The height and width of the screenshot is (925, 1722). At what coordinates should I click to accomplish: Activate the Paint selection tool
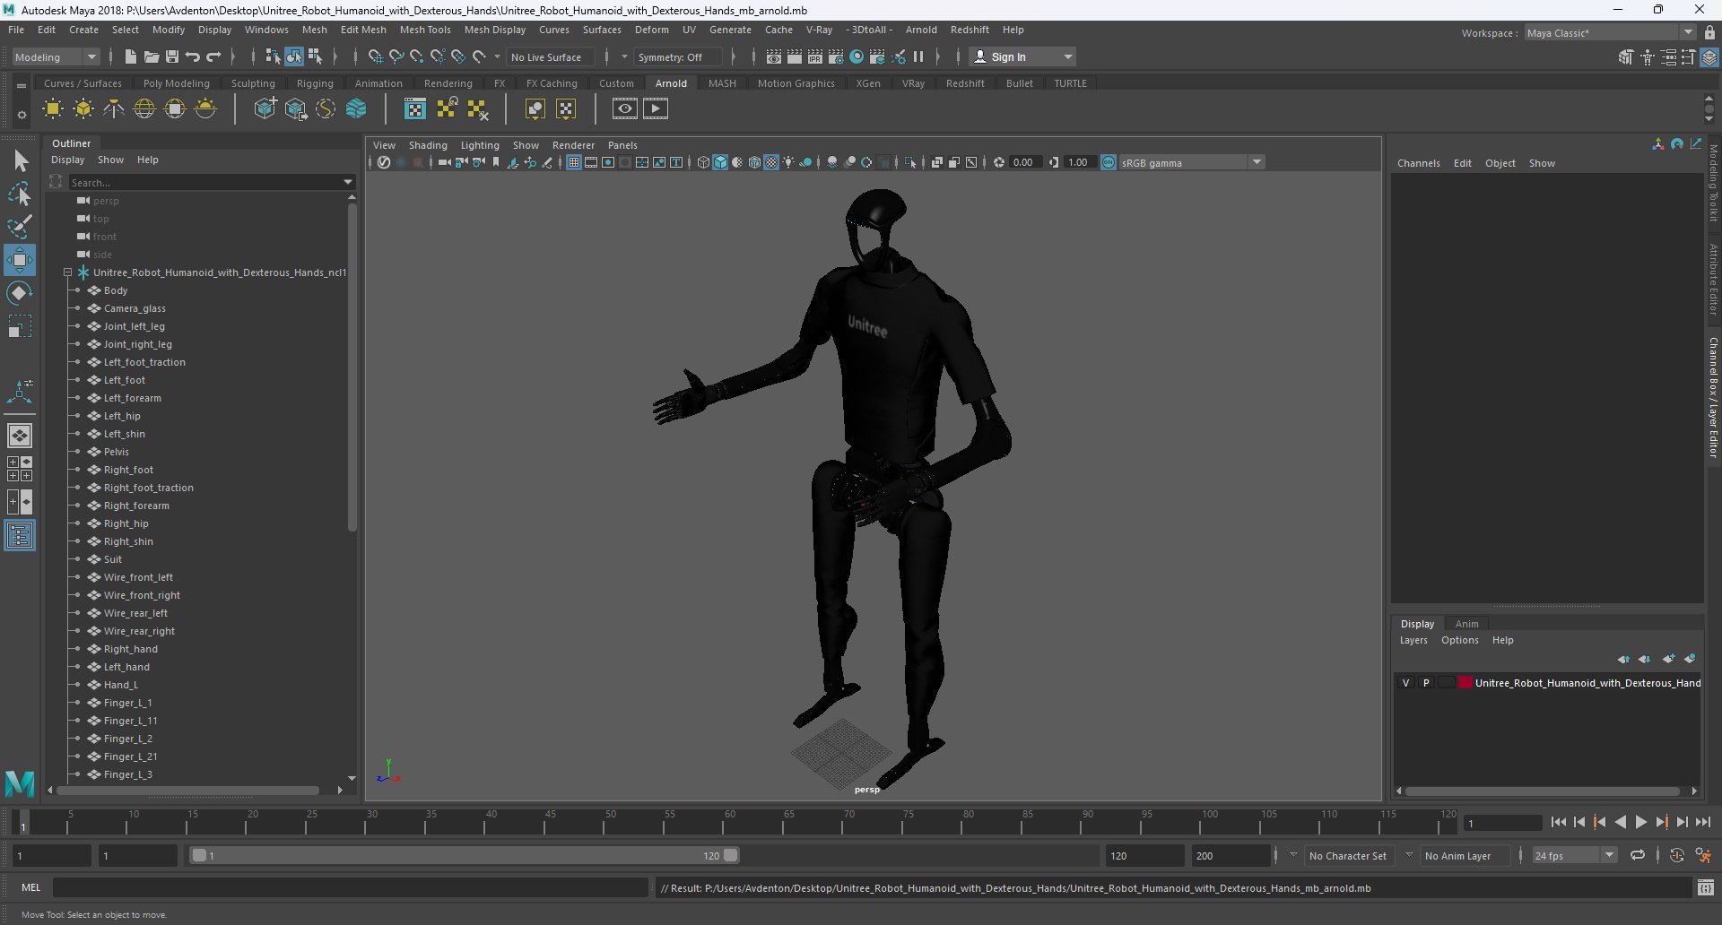coord(20,227)
